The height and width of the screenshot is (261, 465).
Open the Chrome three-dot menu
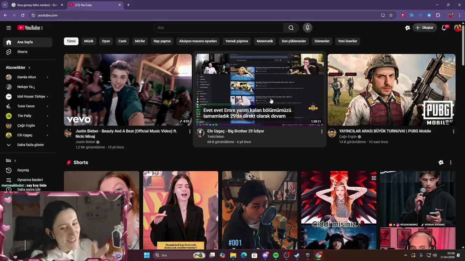460,15
